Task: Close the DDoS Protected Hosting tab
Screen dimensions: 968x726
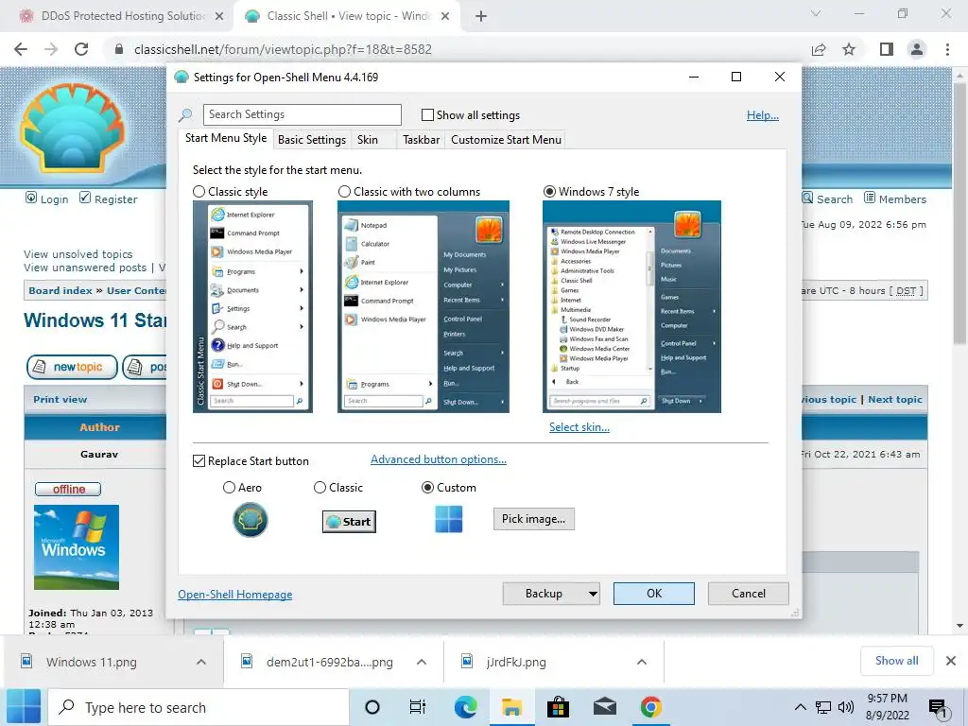Action: [x=219, y=16]
